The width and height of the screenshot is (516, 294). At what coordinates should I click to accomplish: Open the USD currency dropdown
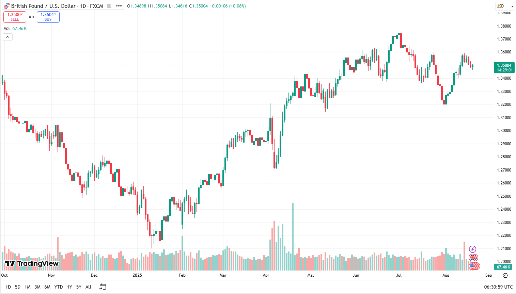(x=504, y=6)
